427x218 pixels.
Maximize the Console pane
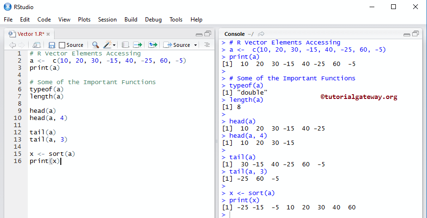416,33
